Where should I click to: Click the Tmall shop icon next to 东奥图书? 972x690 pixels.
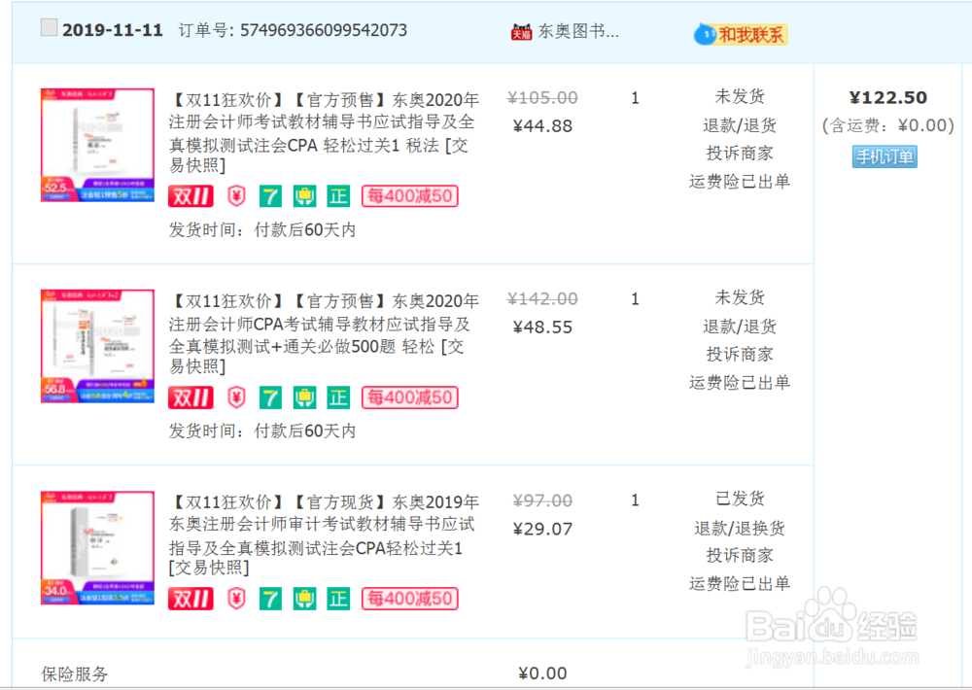pyautogui.click(x=521, y=32)
